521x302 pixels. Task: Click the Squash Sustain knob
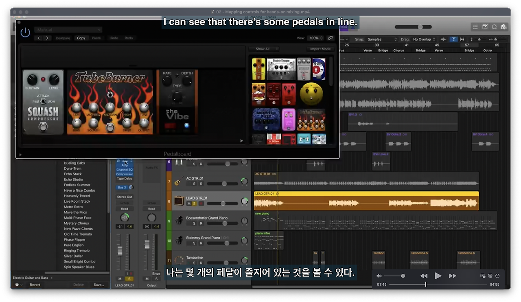(32, 80)
